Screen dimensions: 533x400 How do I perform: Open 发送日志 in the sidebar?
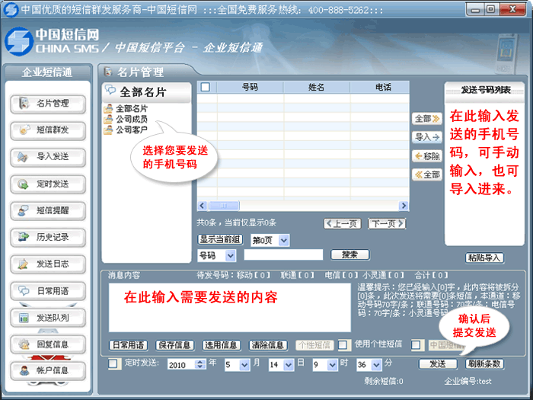(x=48, y=264)
